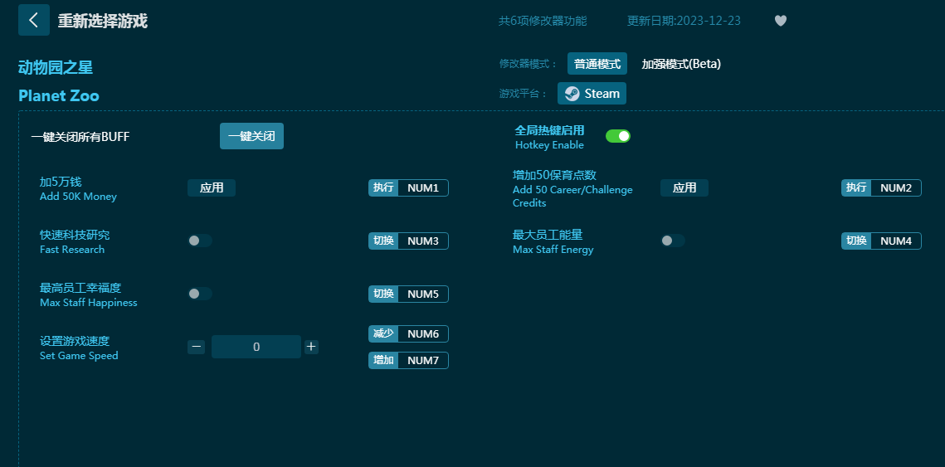
Task: Click the heart favorite icon
Action: pyautogui.click(x=781, y=21)
